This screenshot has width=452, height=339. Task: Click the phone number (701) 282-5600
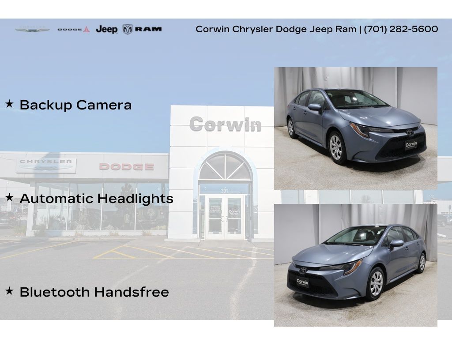(x=401, y=29)
